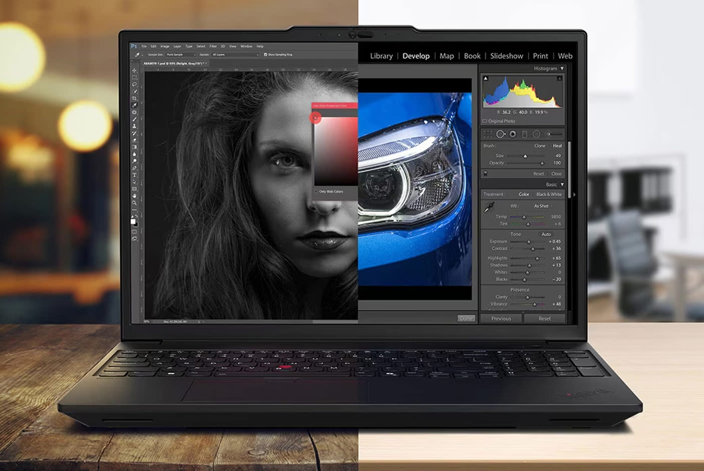This screenshot has height=471, width=704.
Task: Click the Exposure slider handle
Action: coord(528,242)
